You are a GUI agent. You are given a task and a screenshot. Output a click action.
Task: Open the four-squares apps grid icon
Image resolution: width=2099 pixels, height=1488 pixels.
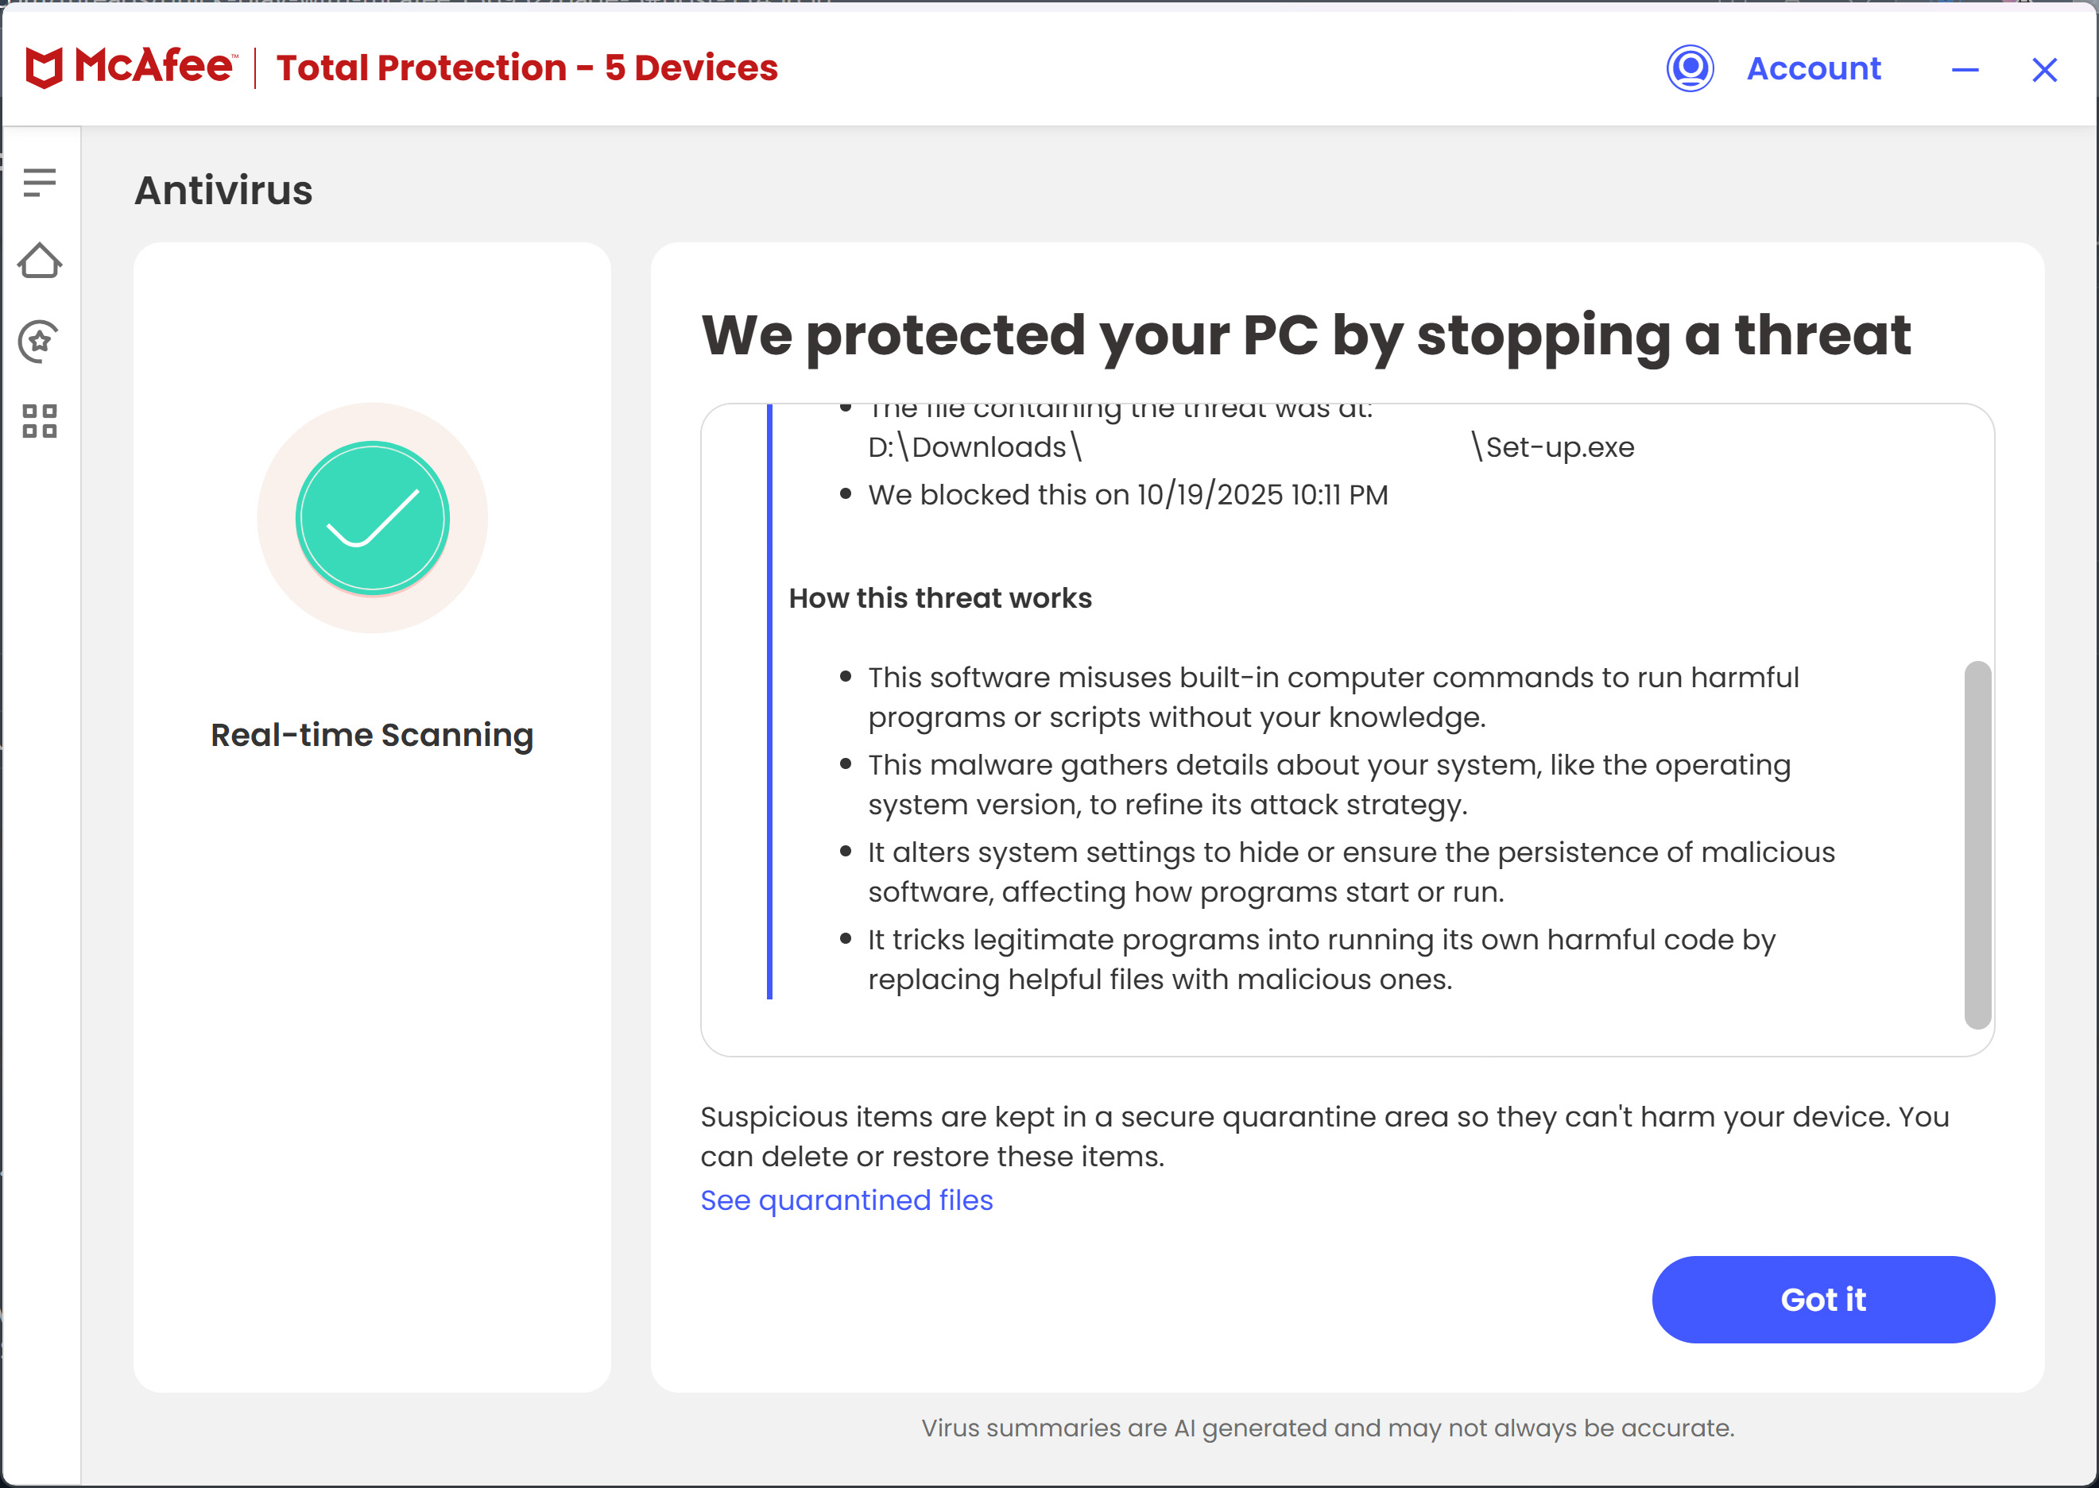click(40, 420)
